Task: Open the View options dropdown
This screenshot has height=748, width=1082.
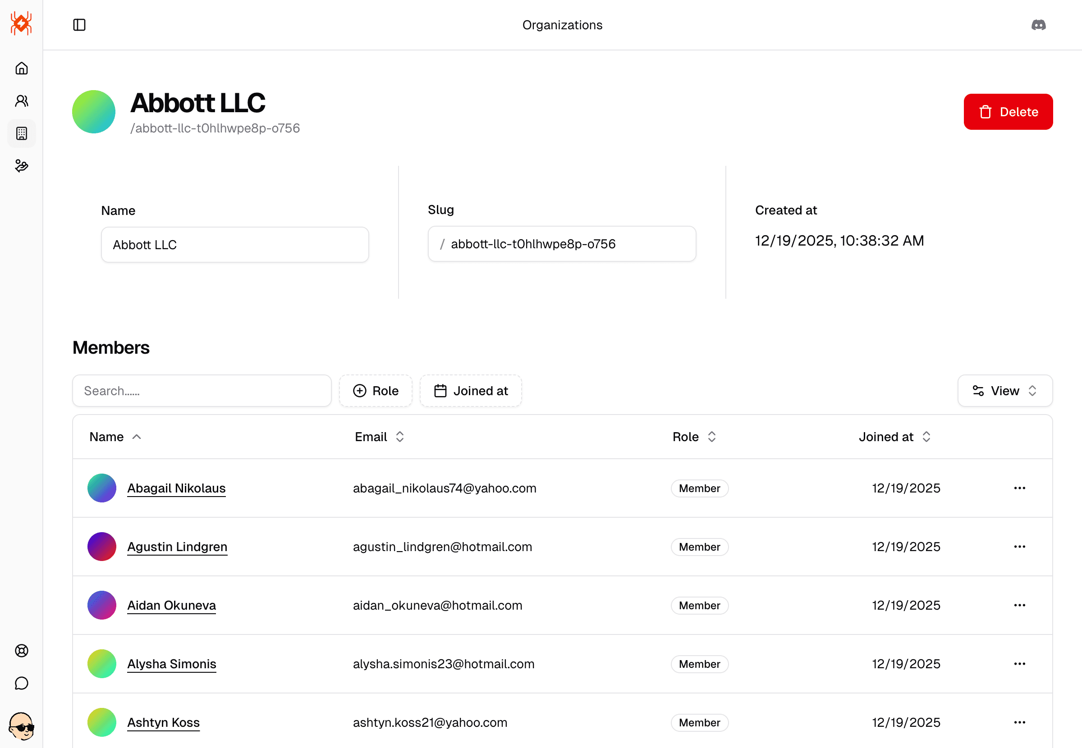Action: [1004, 391]
